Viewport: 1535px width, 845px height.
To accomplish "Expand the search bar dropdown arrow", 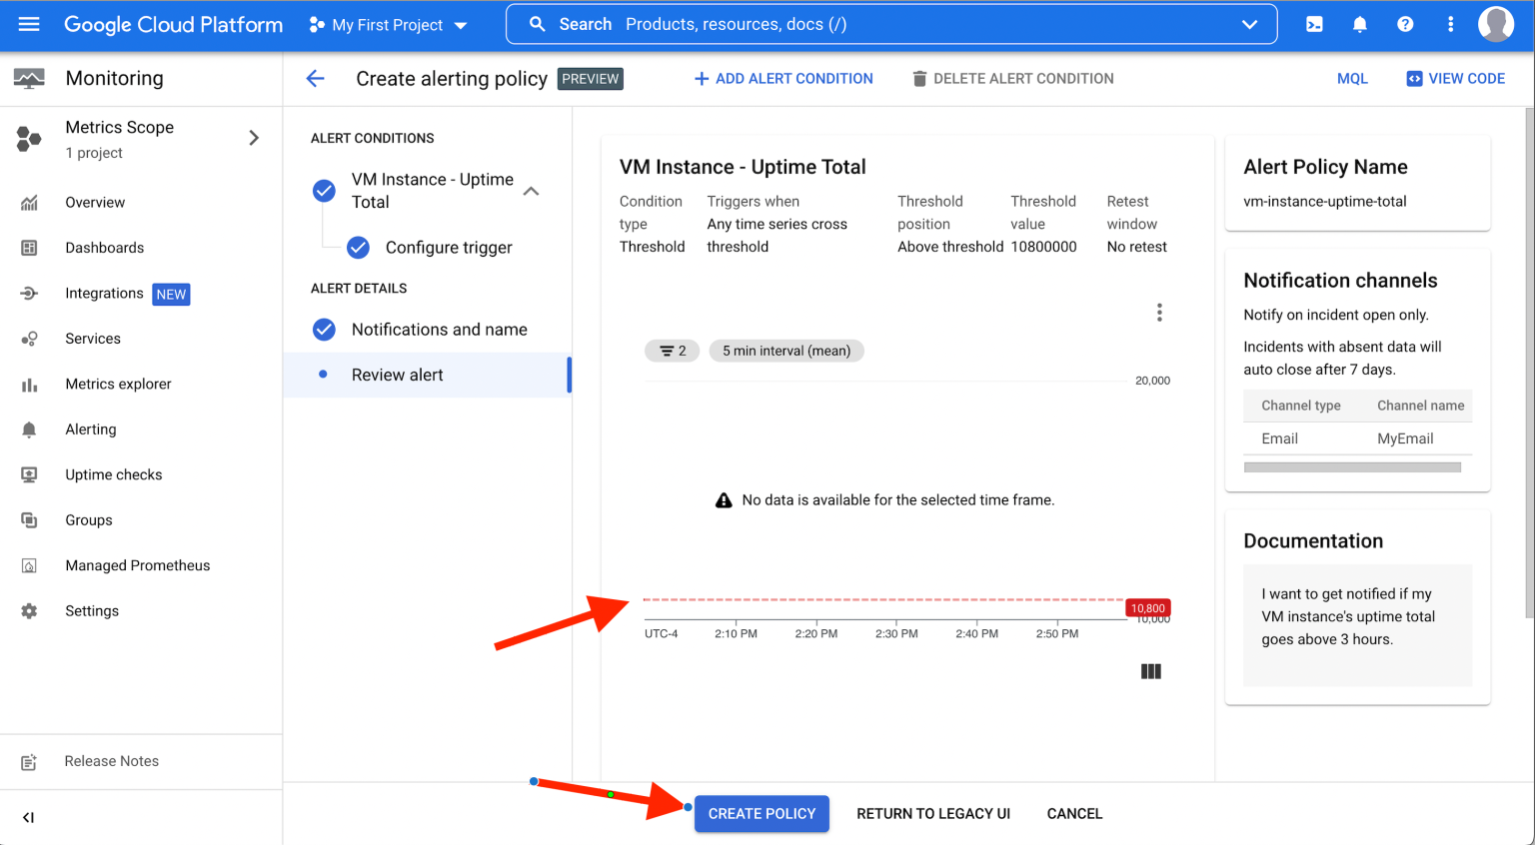I will (x=1249, y=24).
